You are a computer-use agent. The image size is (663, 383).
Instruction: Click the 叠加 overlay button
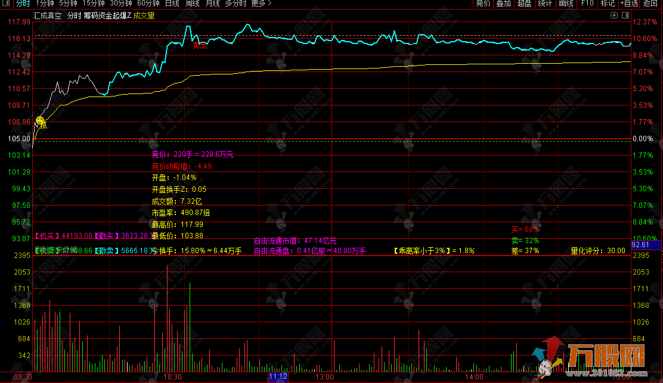tap(504, 4)
